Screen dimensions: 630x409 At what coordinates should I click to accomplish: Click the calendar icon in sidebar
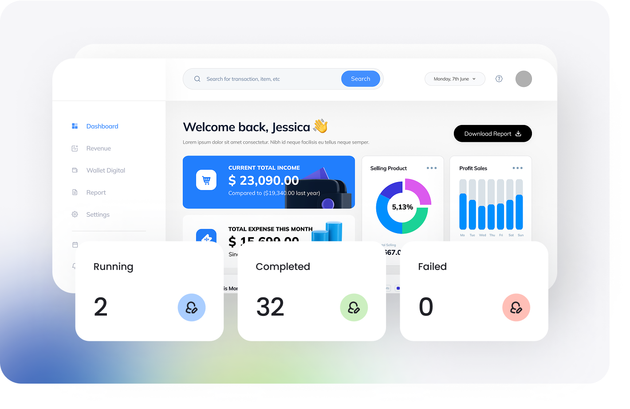(75, 245)
